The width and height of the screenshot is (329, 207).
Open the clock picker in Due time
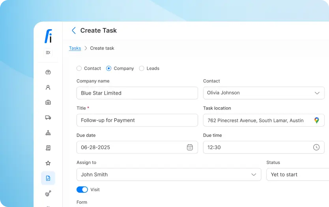[316, 147]
